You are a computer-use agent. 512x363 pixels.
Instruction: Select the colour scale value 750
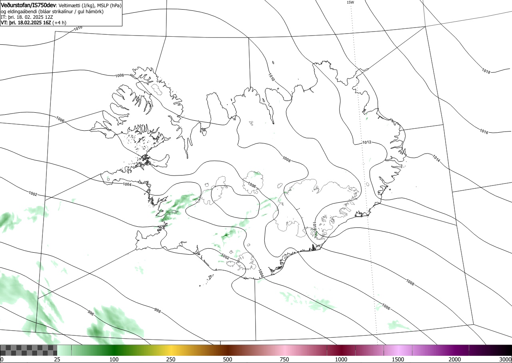(x=284, y=359)
